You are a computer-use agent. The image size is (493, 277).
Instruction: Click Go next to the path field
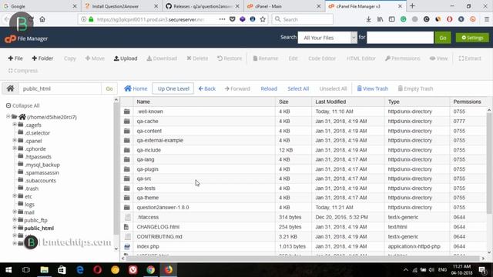point(109,89)
